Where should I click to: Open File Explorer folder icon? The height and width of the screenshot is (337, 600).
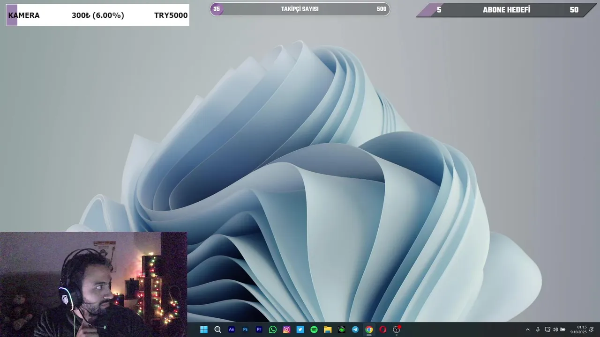click(328, 330)
